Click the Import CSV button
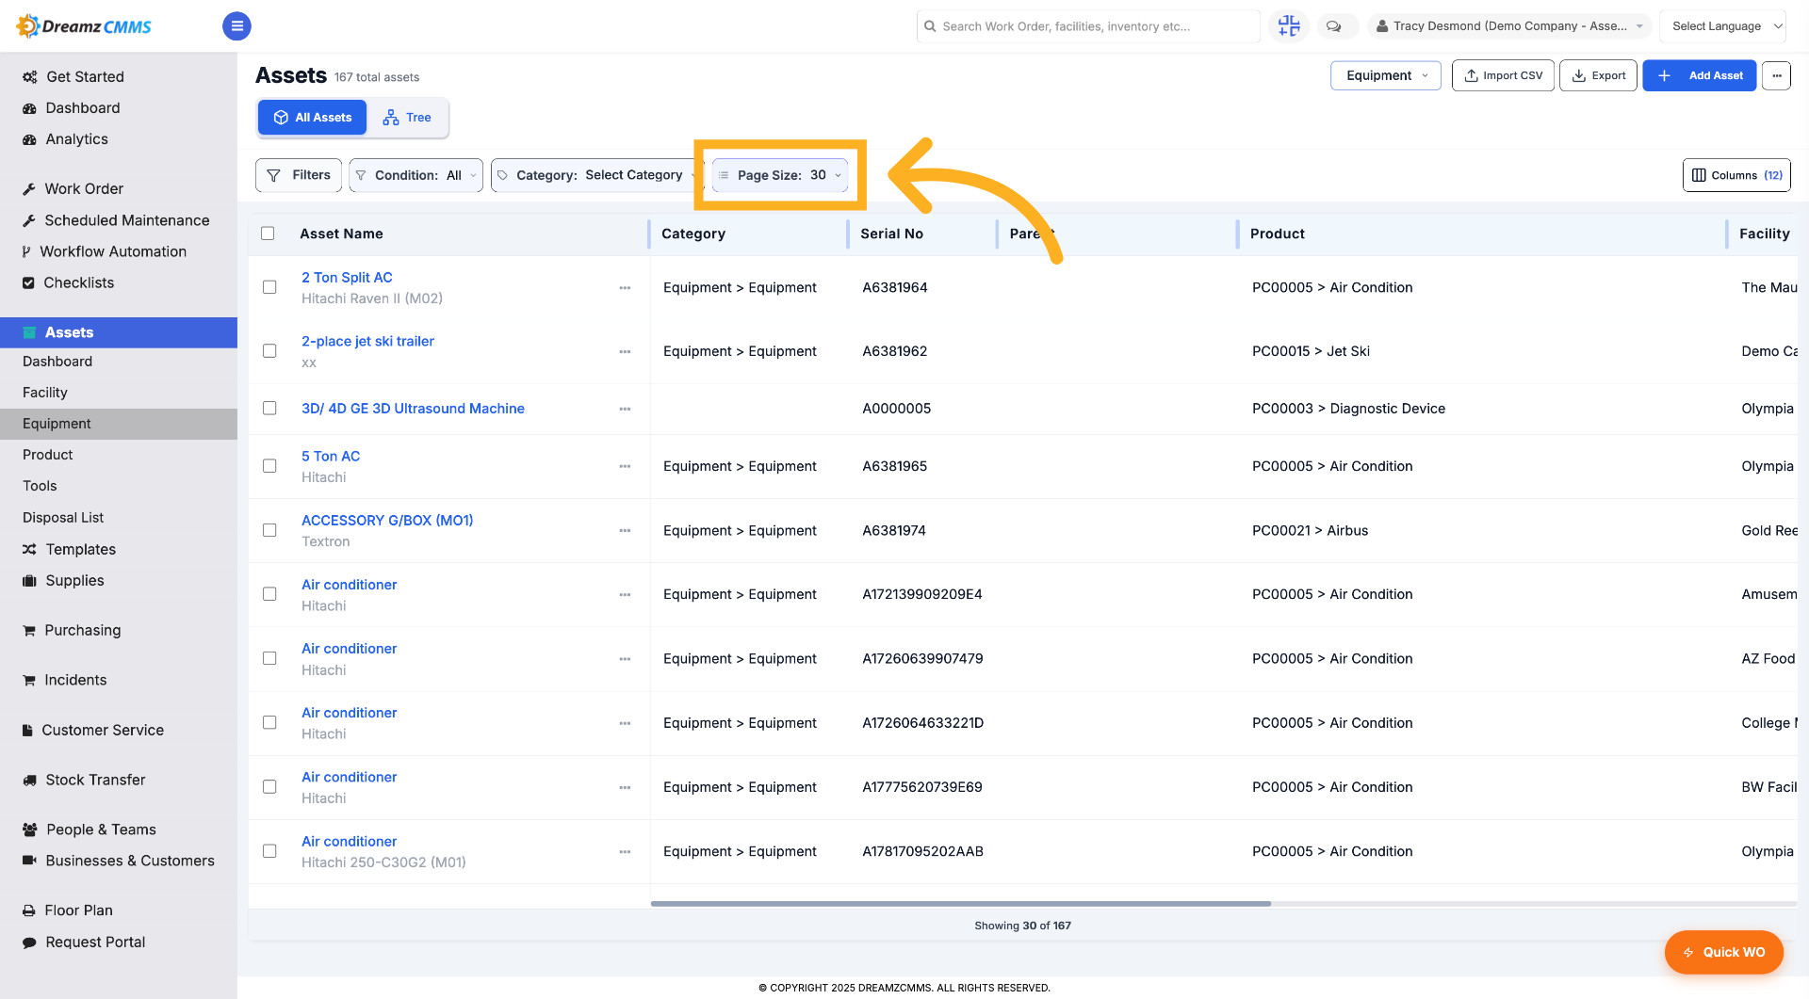Screen dimensions: 1809x999 (x=1503, y=75)
